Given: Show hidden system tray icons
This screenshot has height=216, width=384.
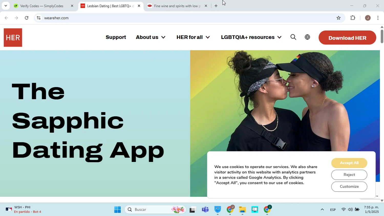Looking at the screenshot, I should point(322,210).
